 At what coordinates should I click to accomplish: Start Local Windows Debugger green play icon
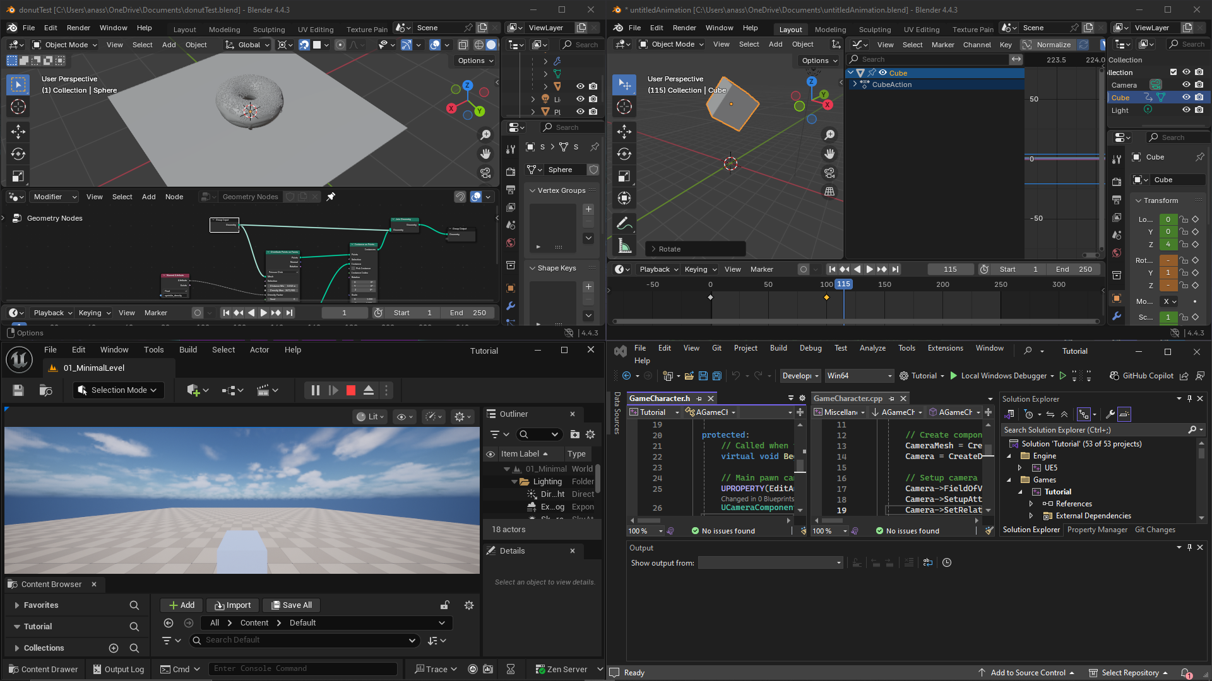coord(953,376)
